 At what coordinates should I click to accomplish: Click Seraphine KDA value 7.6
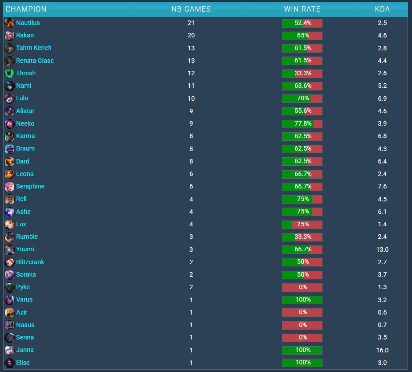coord(382,186)
